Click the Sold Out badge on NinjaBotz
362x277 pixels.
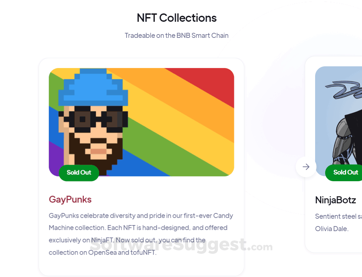(x=344, y=172)
